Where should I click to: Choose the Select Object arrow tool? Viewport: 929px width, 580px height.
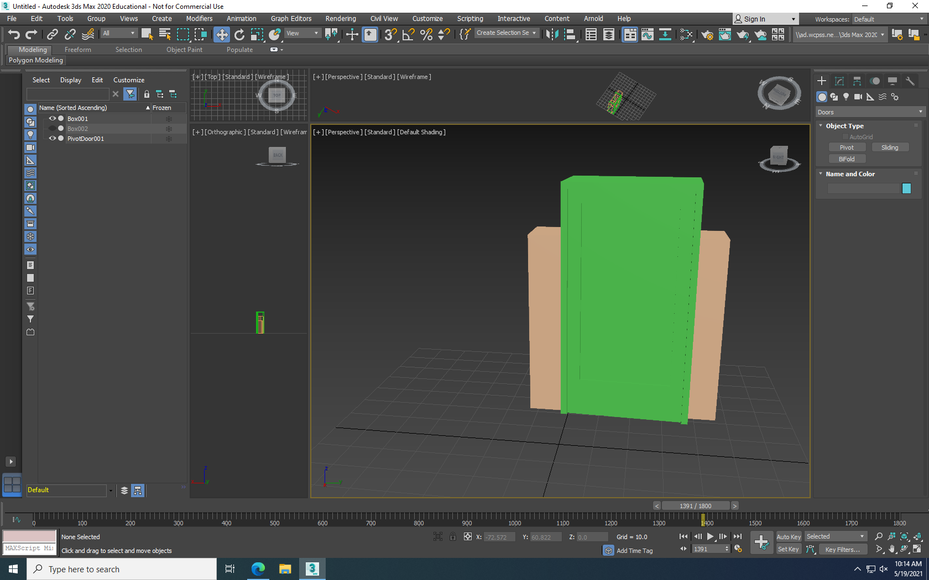147,35
